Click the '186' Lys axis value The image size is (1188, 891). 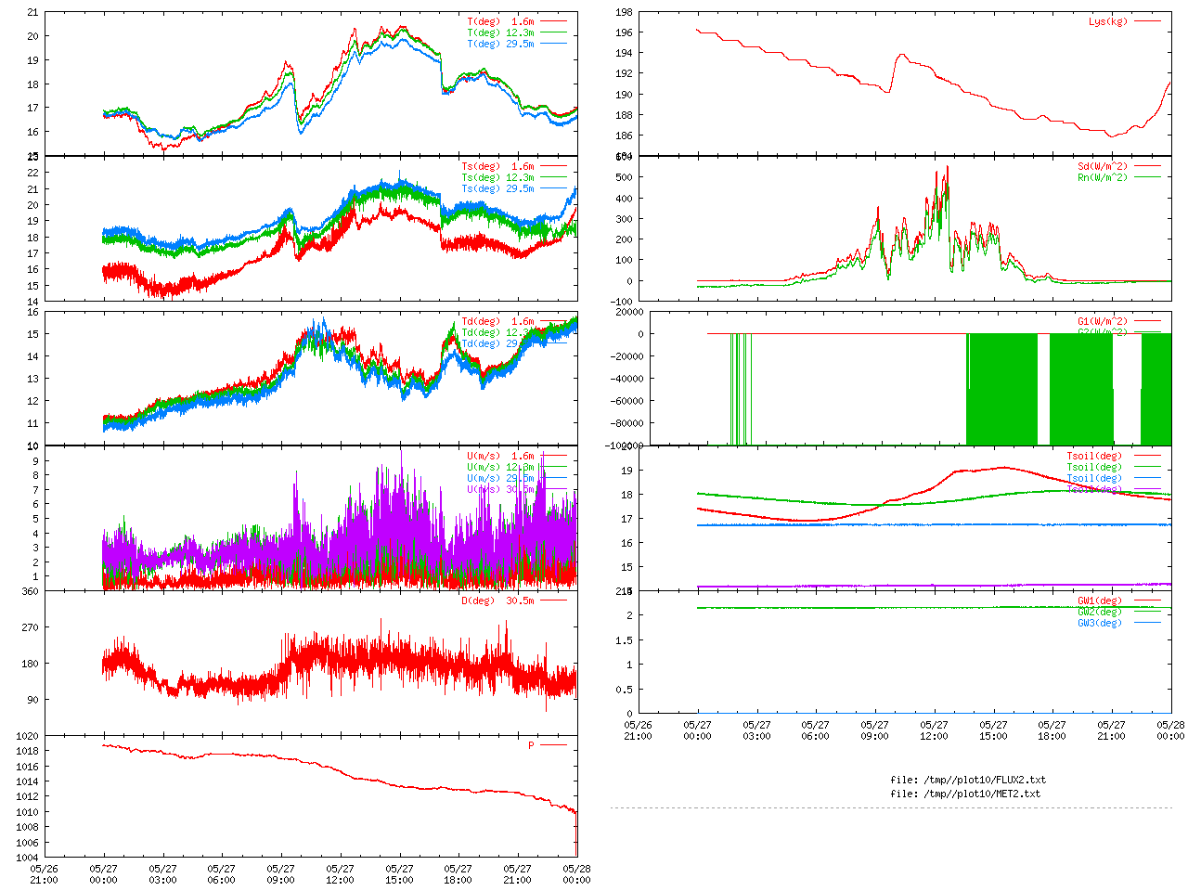pyautogui.click(x=624, y=136)
